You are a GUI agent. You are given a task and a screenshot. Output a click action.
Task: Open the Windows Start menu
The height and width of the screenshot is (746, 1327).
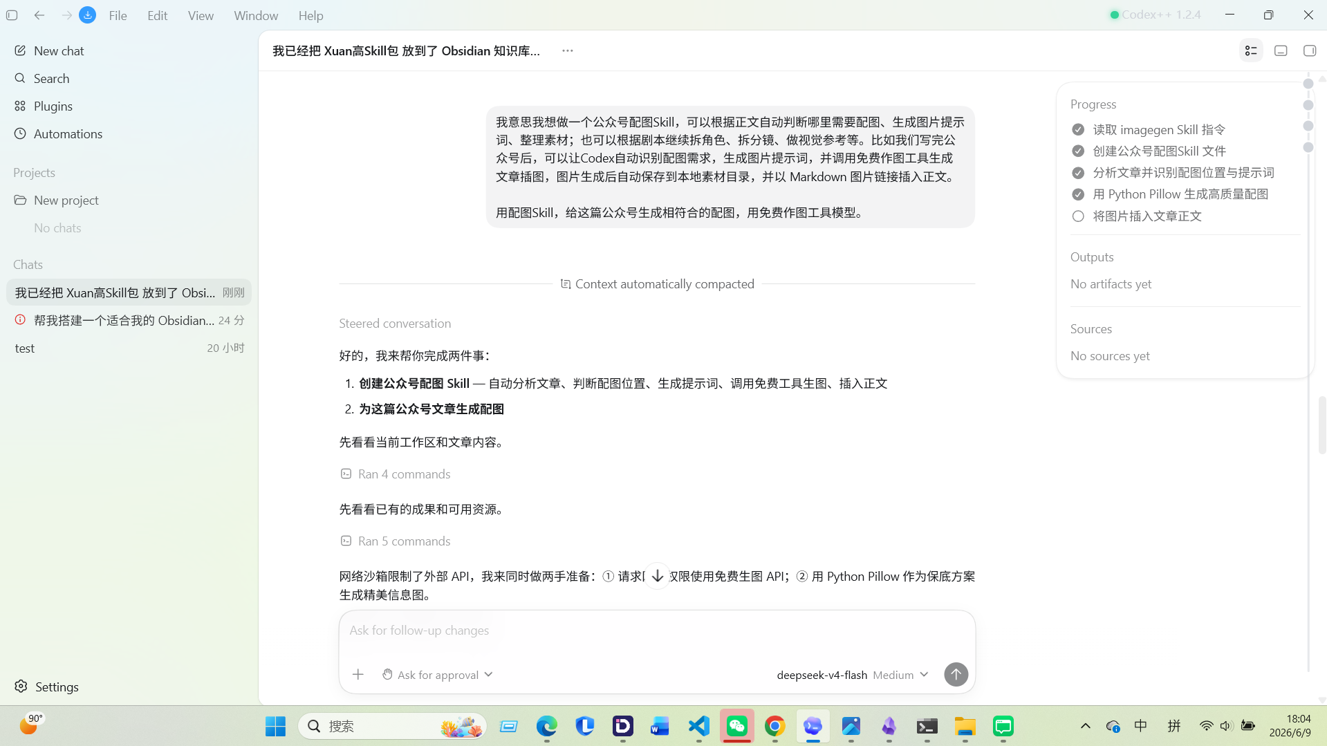point(275,726)
